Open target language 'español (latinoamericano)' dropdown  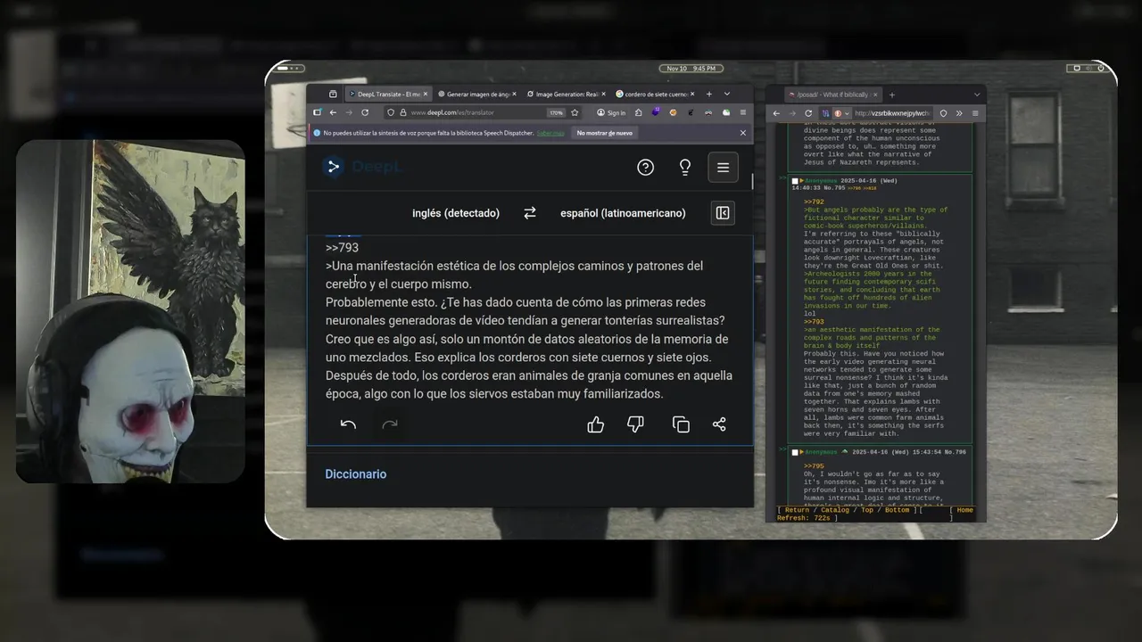623,213
